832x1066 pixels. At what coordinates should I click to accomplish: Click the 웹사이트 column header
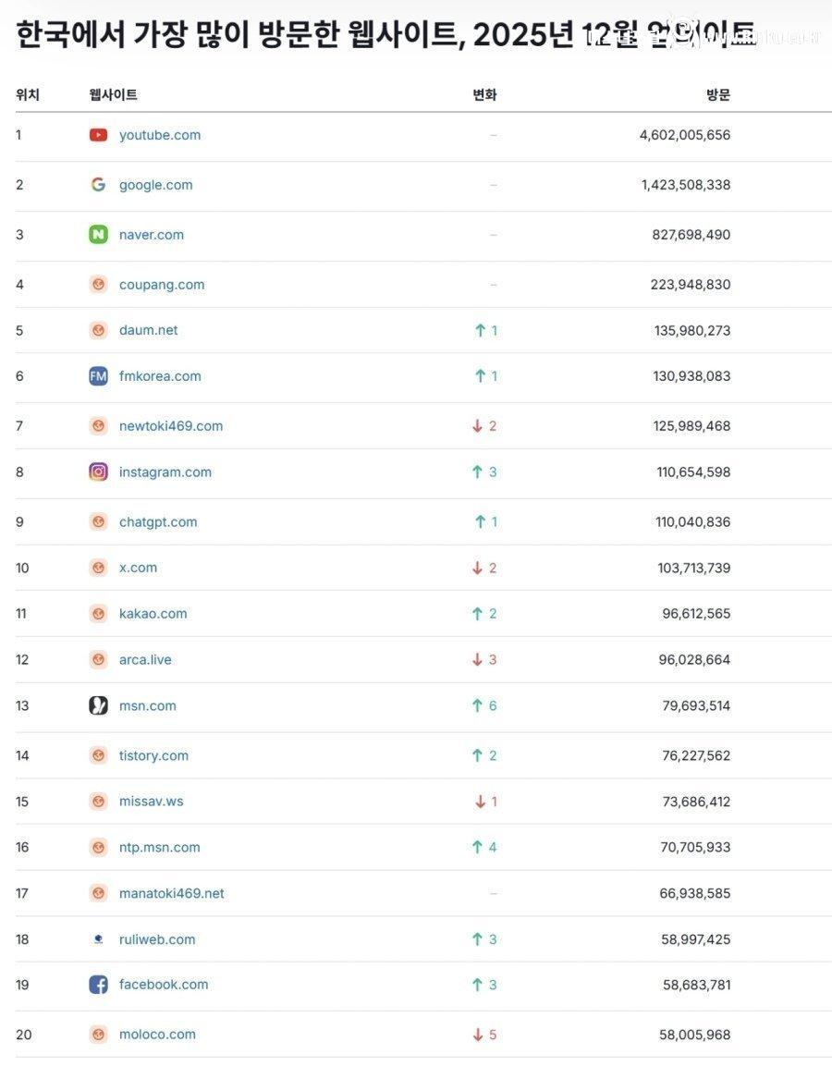(x=113, y=95)
